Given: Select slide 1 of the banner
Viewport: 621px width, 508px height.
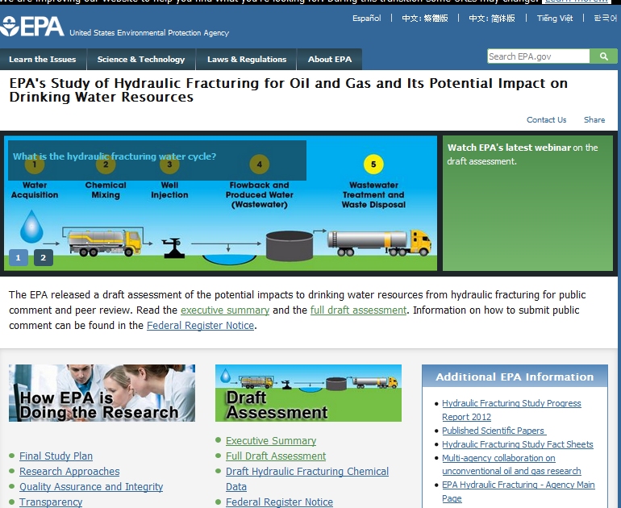Looking at the screenshot, I should pyautogui.click(x=19, y=258).
